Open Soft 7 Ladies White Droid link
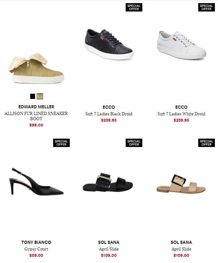 (x=182, y=114)
